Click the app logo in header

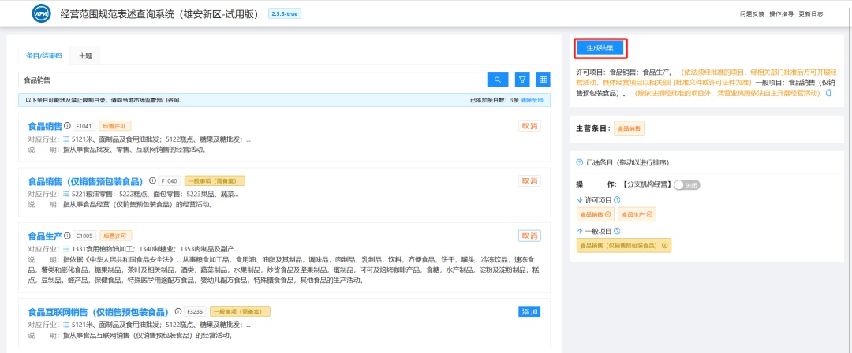click(41, 13)
